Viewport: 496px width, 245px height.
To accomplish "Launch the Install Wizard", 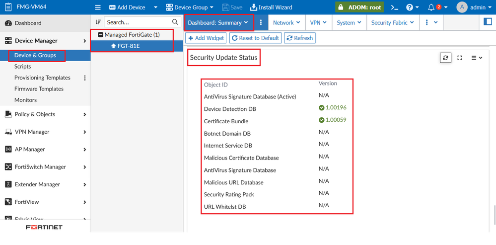I will click(x=271, y=7).
